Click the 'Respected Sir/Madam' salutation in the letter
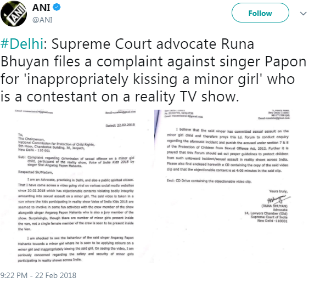The width and height of the screenshot is (320, 283). (x=35, y=172)
